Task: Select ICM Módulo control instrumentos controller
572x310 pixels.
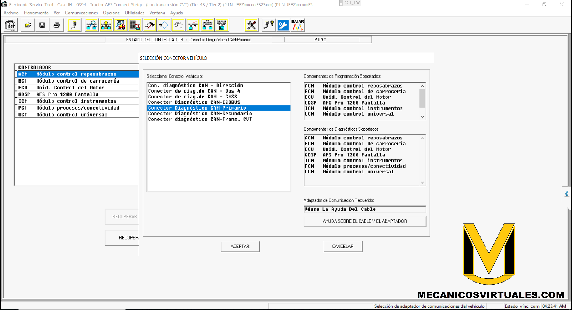Action: pos(78,101)
